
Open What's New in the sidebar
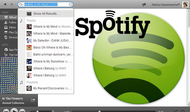pyautogui.click(x=9, y=17)
